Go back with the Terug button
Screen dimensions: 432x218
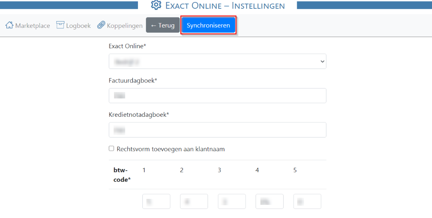(162, 25)
